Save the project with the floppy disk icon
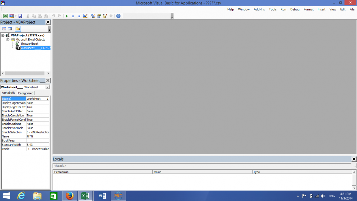 tap(20, 16)
